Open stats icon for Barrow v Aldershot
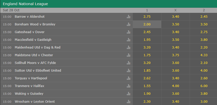This screenshot has width=217, height=105. coord(128,17)
